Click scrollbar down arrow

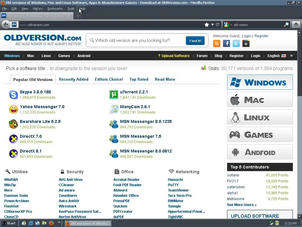(x=300, y=216)
